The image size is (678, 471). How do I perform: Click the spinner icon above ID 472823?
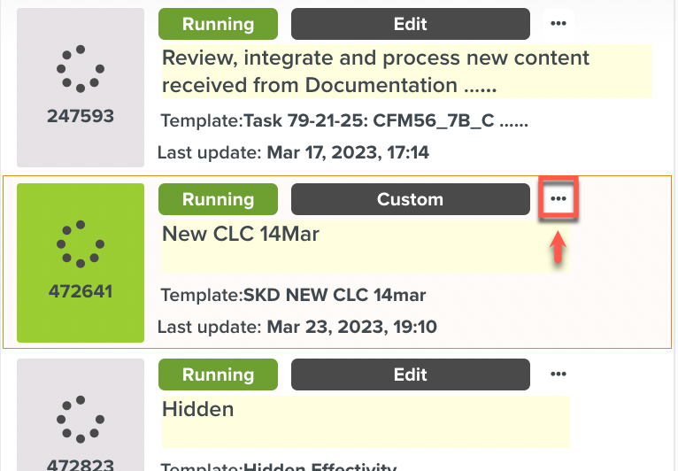81,419
